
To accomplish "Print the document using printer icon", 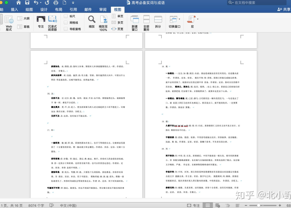I will (56, 2).
